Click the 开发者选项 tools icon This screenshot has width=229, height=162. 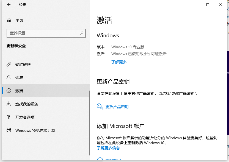9,117
